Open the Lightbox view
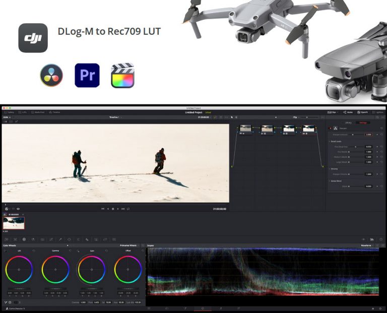 tap(377, 112)
